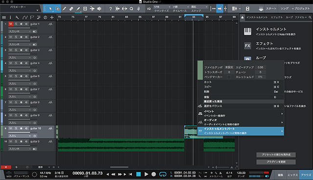Open the Mix panel button

[x=292, y=175]
